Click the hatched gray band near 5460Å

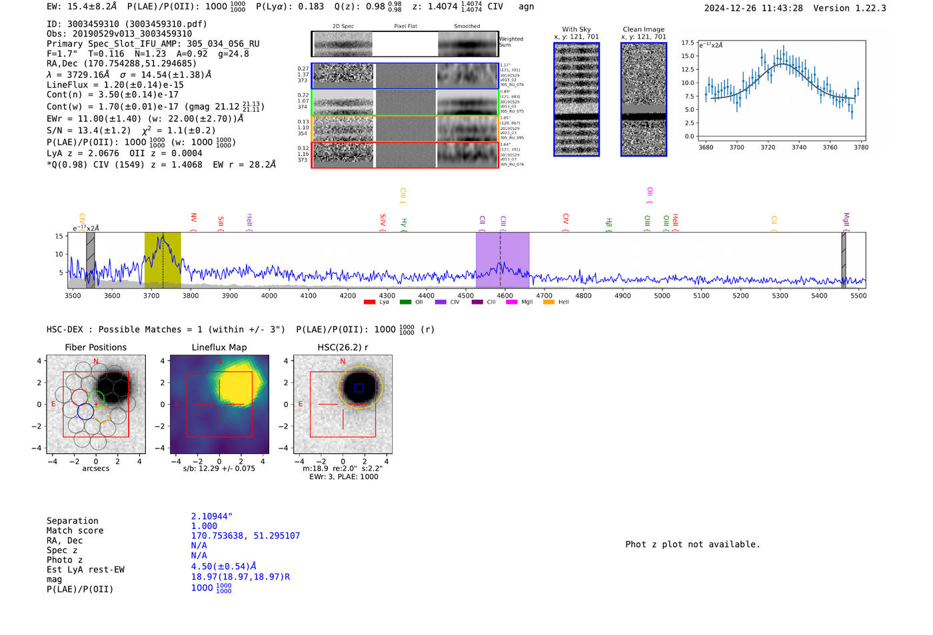(x=844, y=260)
